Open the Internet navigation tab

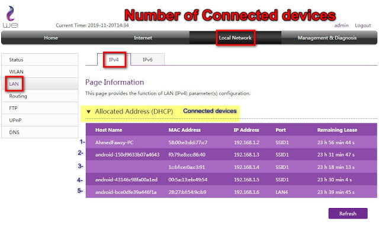tap(143, 38)
